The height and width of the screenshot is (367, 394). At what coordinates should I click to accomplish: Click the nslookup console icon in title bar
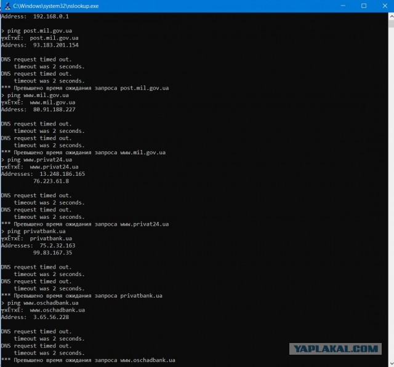click(7, 6)
